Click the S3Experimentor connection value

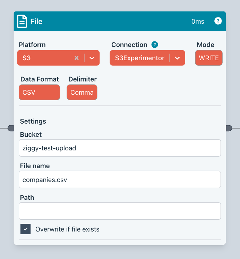[140, 58]
